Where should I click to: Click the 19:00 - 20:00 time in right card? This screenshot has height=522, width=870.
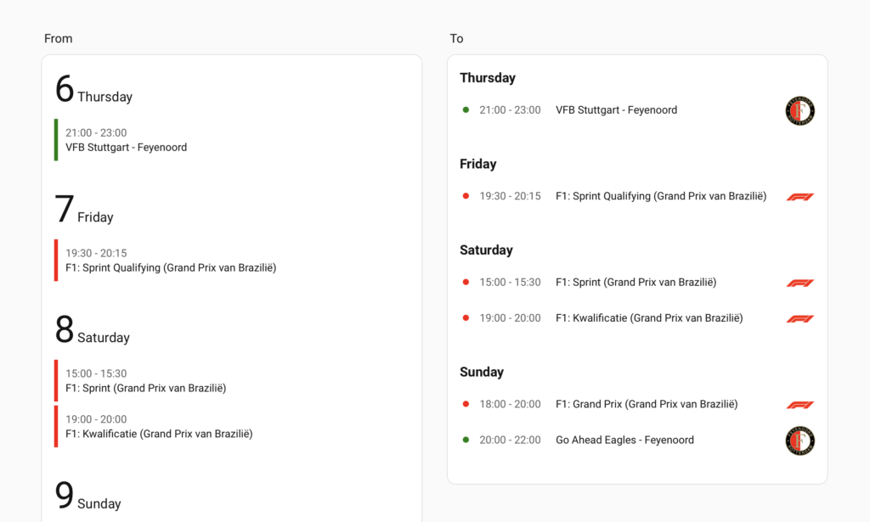click(x=510, y=318)
